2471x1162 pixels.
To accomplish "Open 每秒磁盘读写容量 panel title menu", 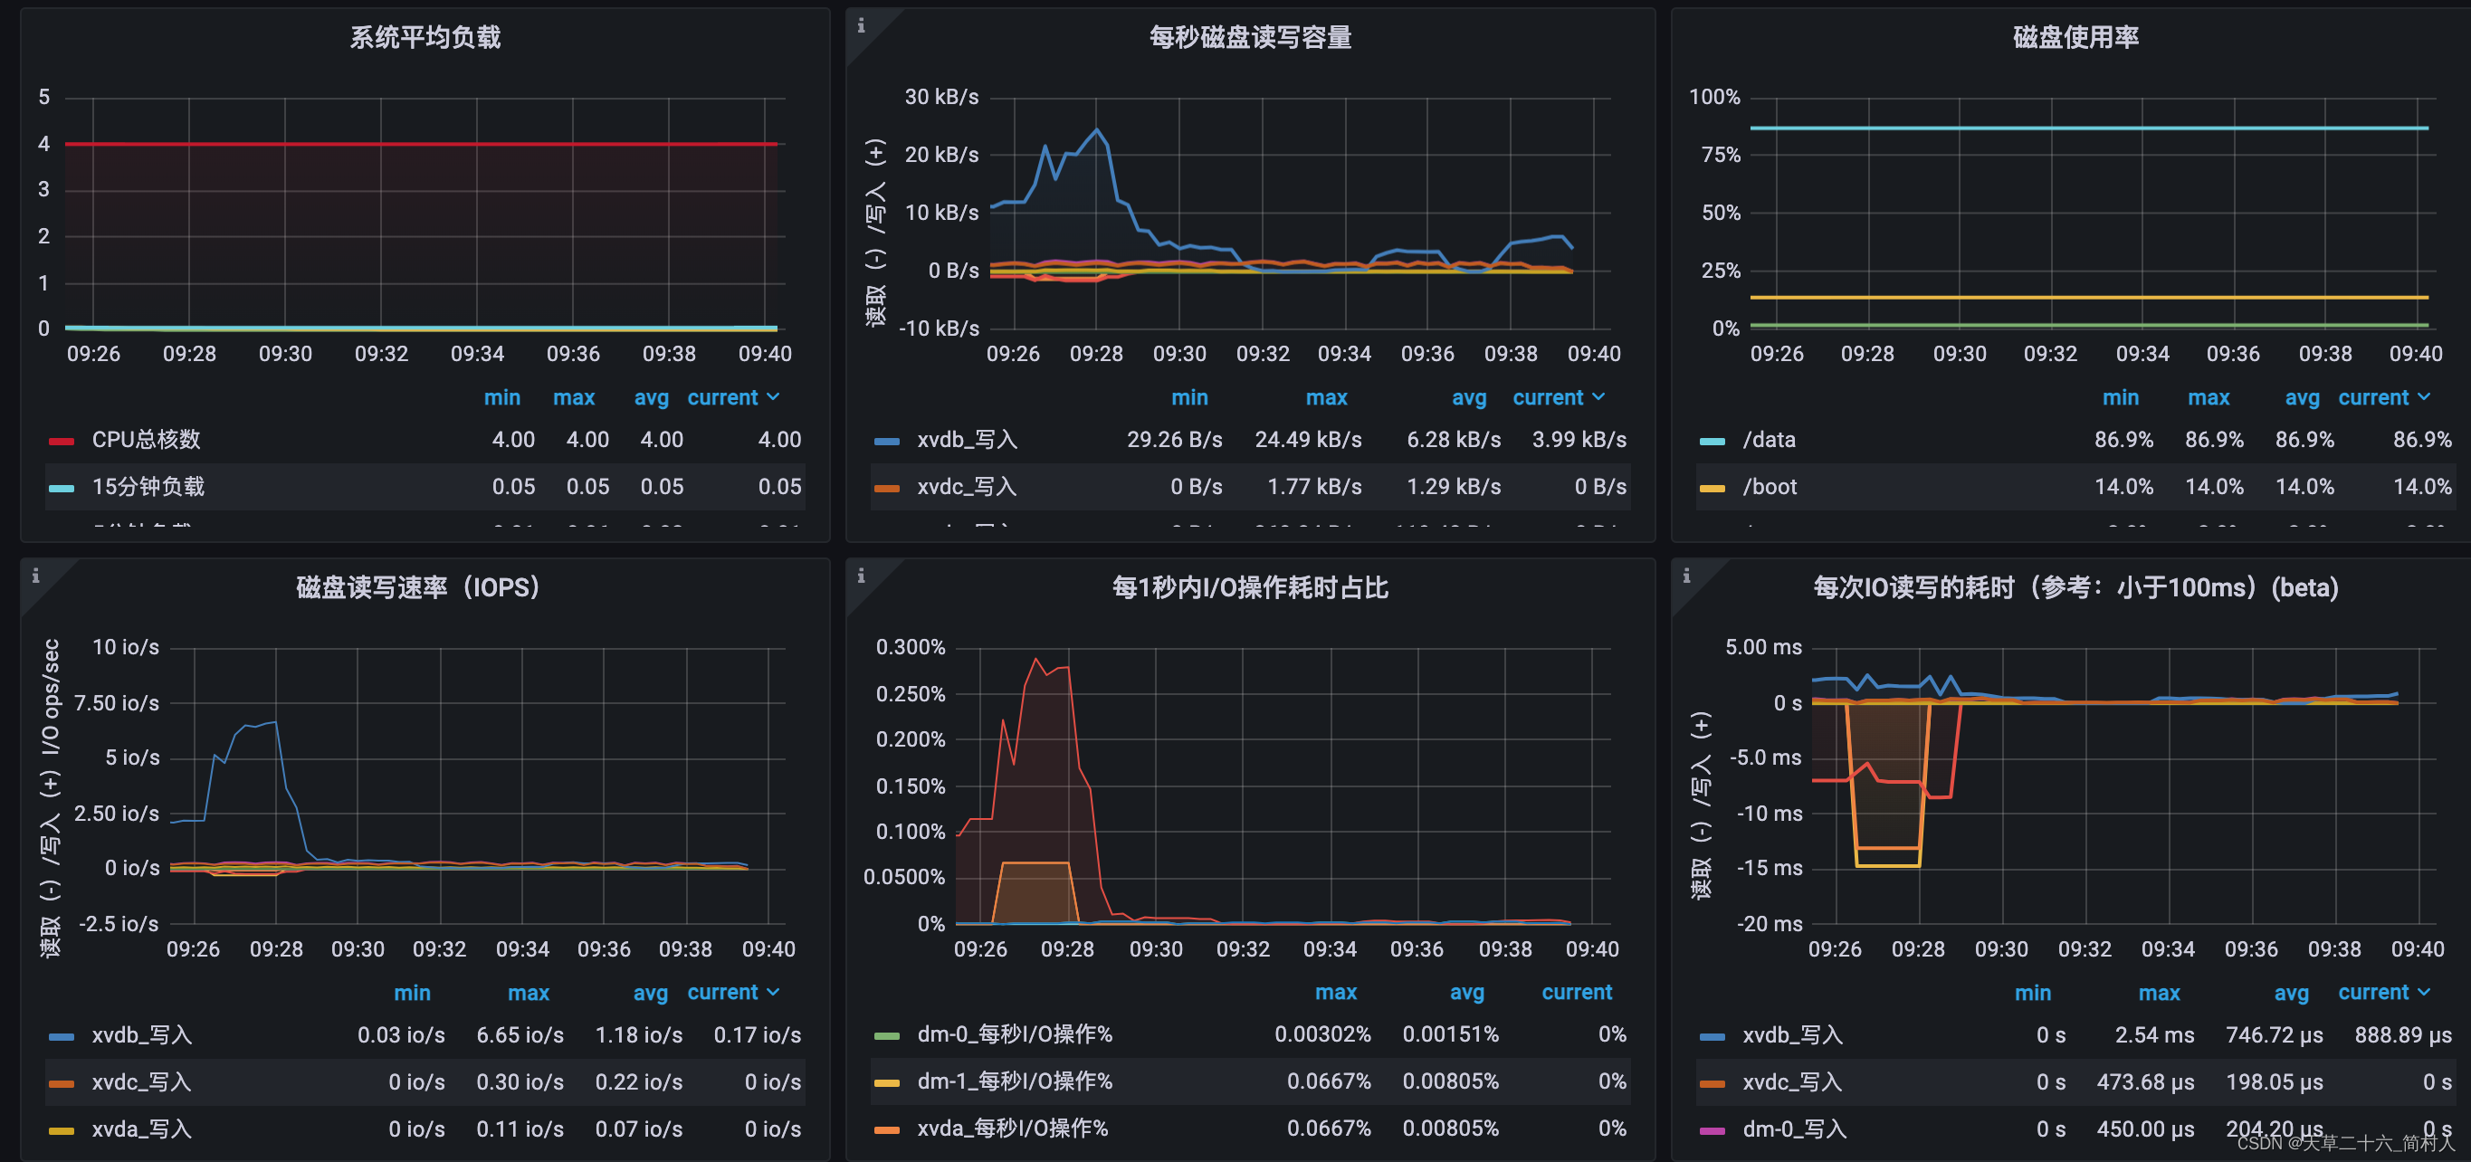I will (x=1250, y=37).
